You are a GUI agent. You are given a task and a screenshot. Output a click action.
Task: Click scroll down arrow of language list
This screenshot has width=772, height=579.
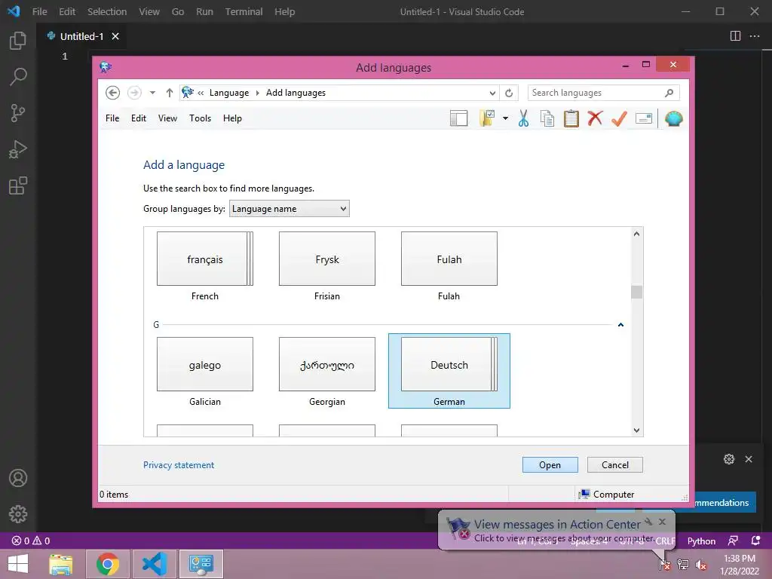pyautogui.click(x=636, y=430)
